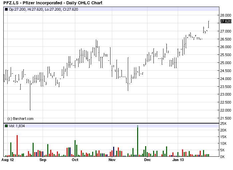
Task: Click the Nov date label
Action: [x=112, y=160]
